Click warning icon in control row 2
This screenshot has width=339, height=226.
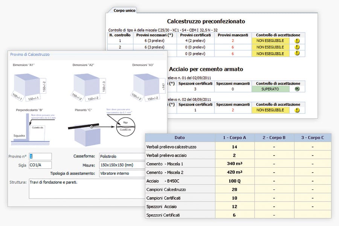[297, 47]
